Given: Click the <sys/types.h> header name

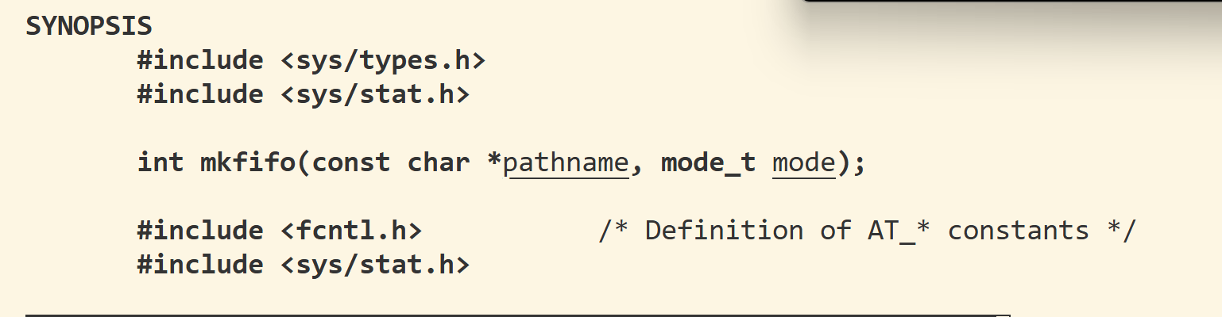Looking at the screenshot, I should pos(382,60).
